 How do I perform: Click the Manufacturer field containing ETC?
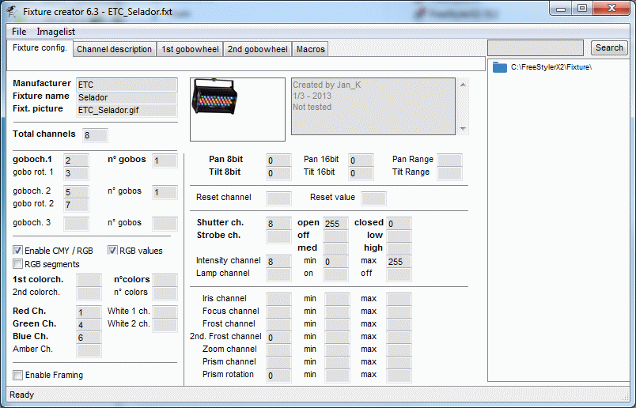tap(127, 85)
